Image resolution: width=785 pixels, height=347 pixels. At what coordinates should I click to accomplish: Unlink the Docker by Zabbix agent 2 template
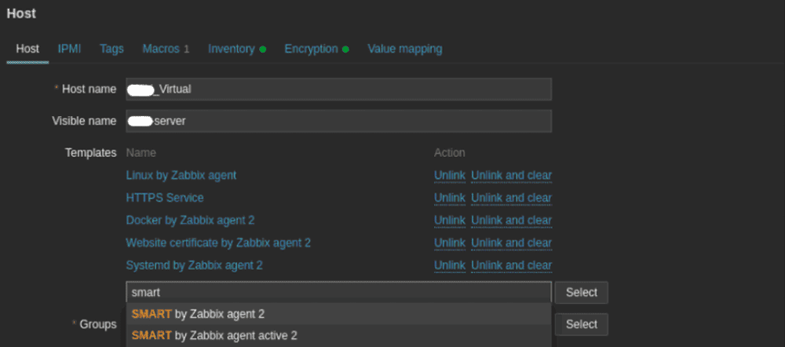[x=449, y=221]
